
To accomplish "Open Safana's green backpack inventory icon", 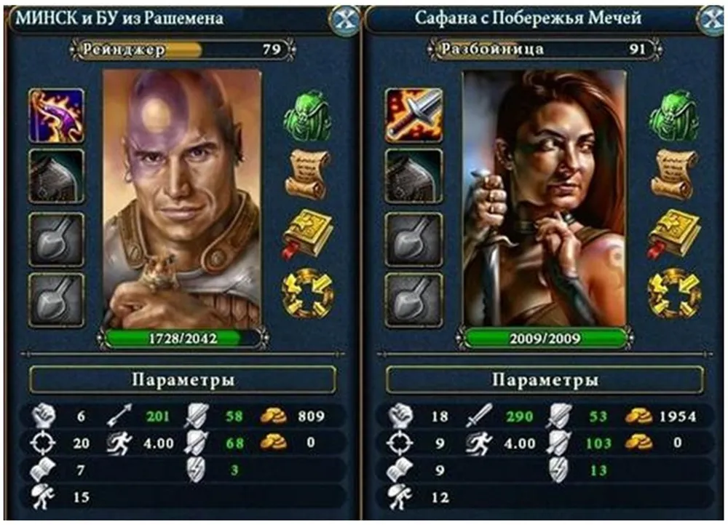I will click(673, 116).
